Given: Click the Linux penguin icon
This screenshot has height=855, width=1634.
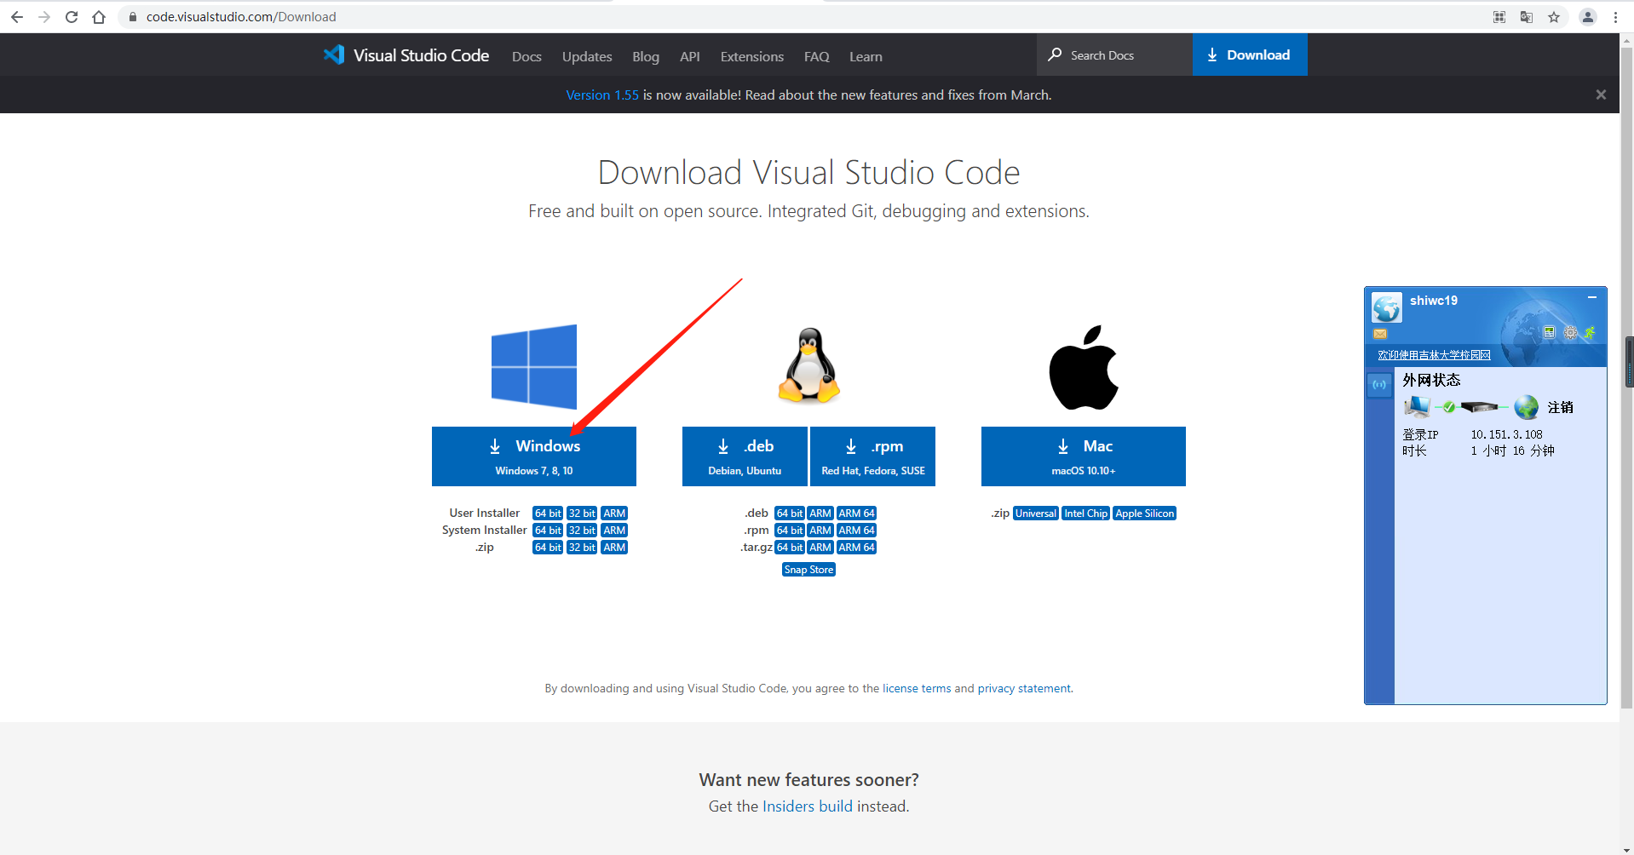Looking at the screenshot, I should tap(808, 364).
